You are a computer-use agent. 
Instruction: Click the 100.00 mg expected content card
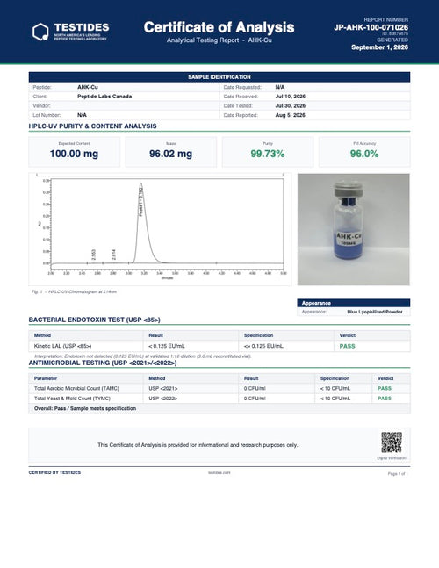tap(74, 152)
